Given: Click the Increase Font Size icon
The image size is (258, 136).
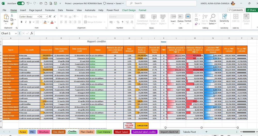Looking at the screenshot, I should pyautogui.click(x=50, y=16).
